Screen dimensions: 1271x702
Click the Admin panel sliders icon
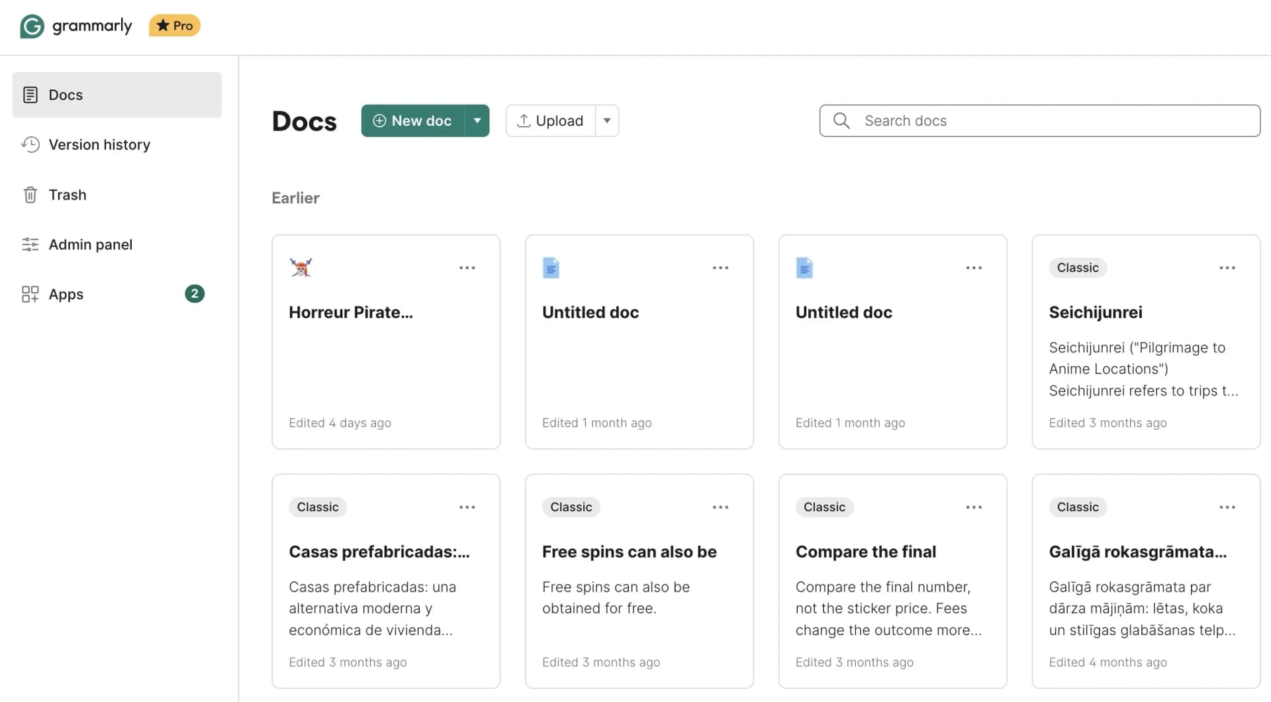30,244
